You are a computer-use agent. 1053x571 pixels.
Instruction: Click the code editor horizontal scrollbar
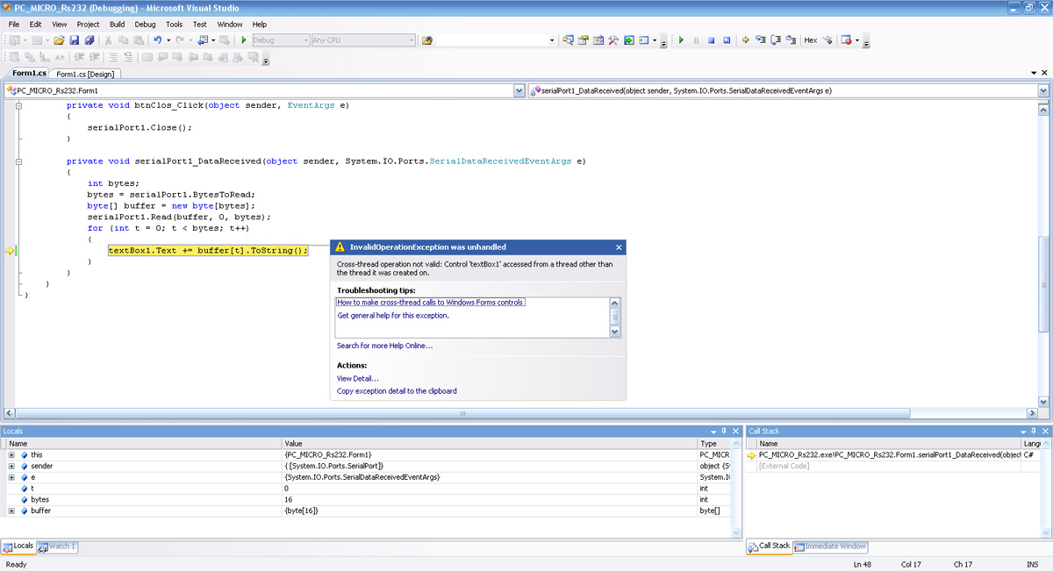[462, 413]
